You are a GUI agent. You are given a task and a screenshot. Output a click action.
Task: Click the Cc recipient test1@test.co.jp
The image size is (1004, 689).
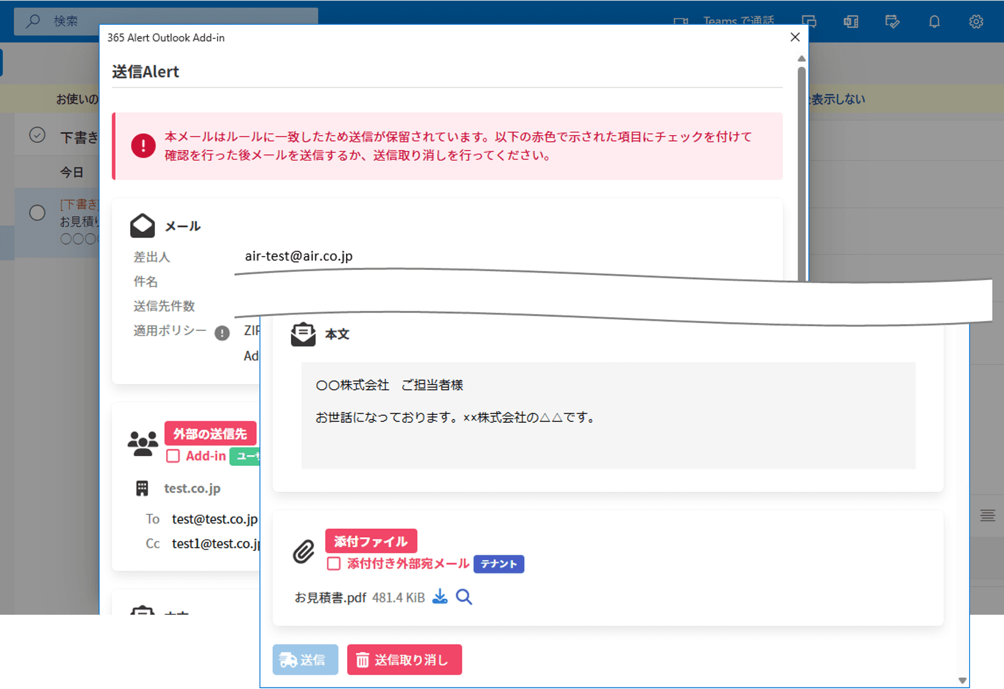(x=216, y=544)
